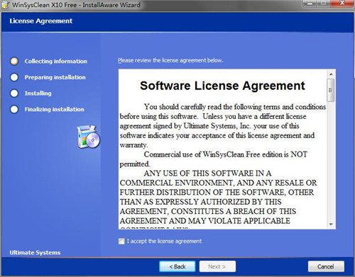
Task: Click the software box and disc icon
Action: pyautogui.click(x=89, y=137)
